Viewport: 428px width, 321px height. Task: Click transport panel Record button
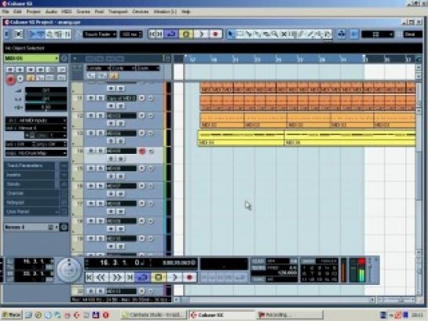[189, 277]
